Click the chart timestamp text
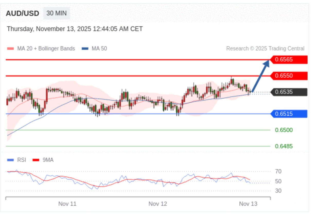Image resolution: width=312 pixels, height=219 pixels. click(75, 29)
